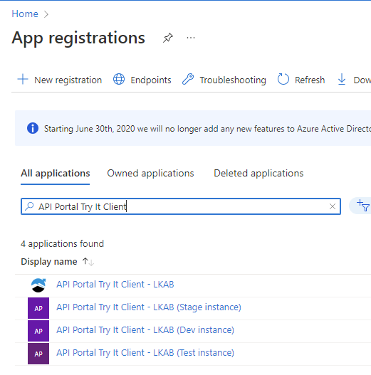This screenshot has width=371, height=375.
Task: Focus the application search field
Action: pyautogui.click(x=181, y=206)
